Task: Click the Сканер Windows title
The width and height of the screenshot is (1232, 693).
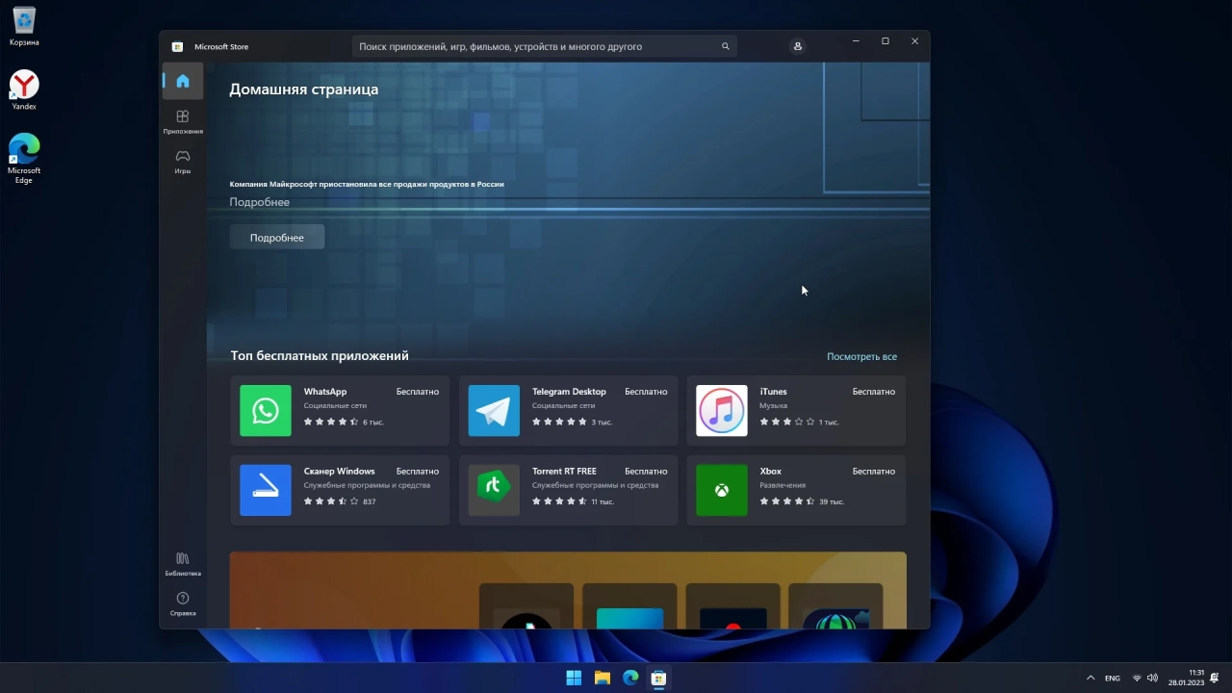Action: click(339, 471)
